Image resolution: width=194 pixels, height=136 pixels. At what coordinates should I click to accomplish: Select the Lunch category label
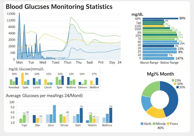click(x=37, y=87)
